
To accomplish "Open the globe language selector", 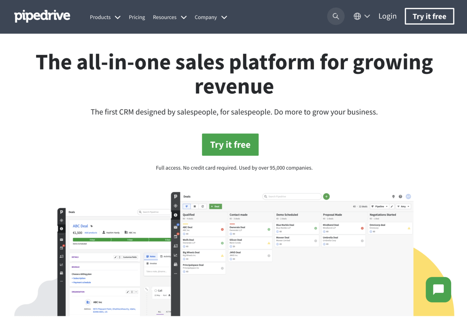I will [x=362, y=16].
